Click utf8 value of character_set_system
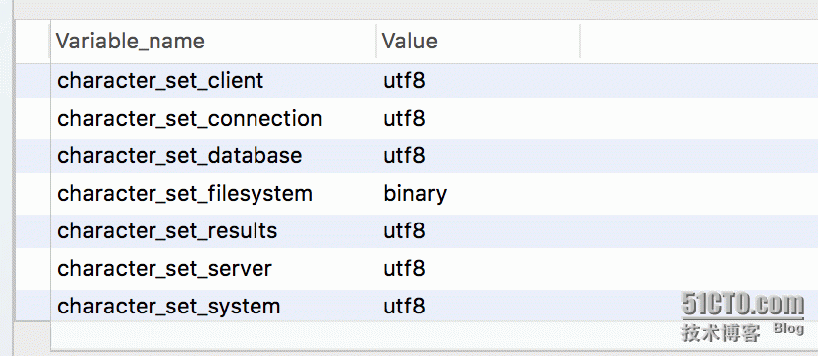This screenshot has height=356, width=818. click(404, 306)
